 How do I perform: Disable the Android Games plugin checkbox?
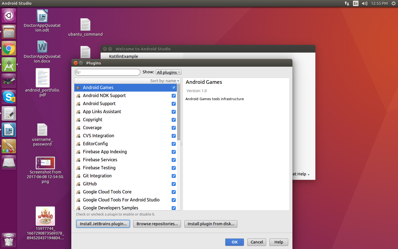click(x=174, y=87)
